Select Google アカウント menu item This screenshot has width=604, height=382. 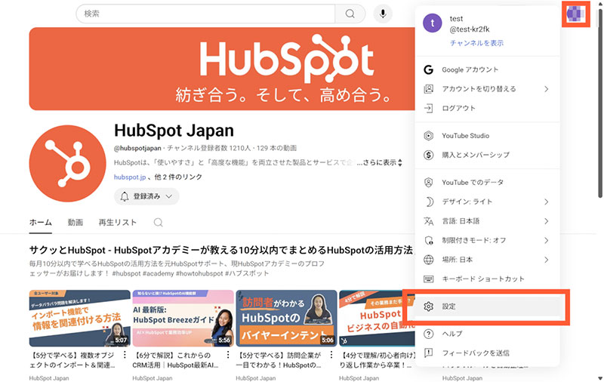487,69
